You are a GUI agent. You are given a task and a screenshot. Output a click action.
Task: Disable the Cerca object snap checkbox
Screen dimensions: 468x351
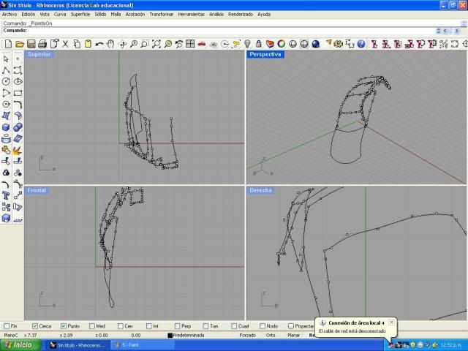tap(35, 326)
